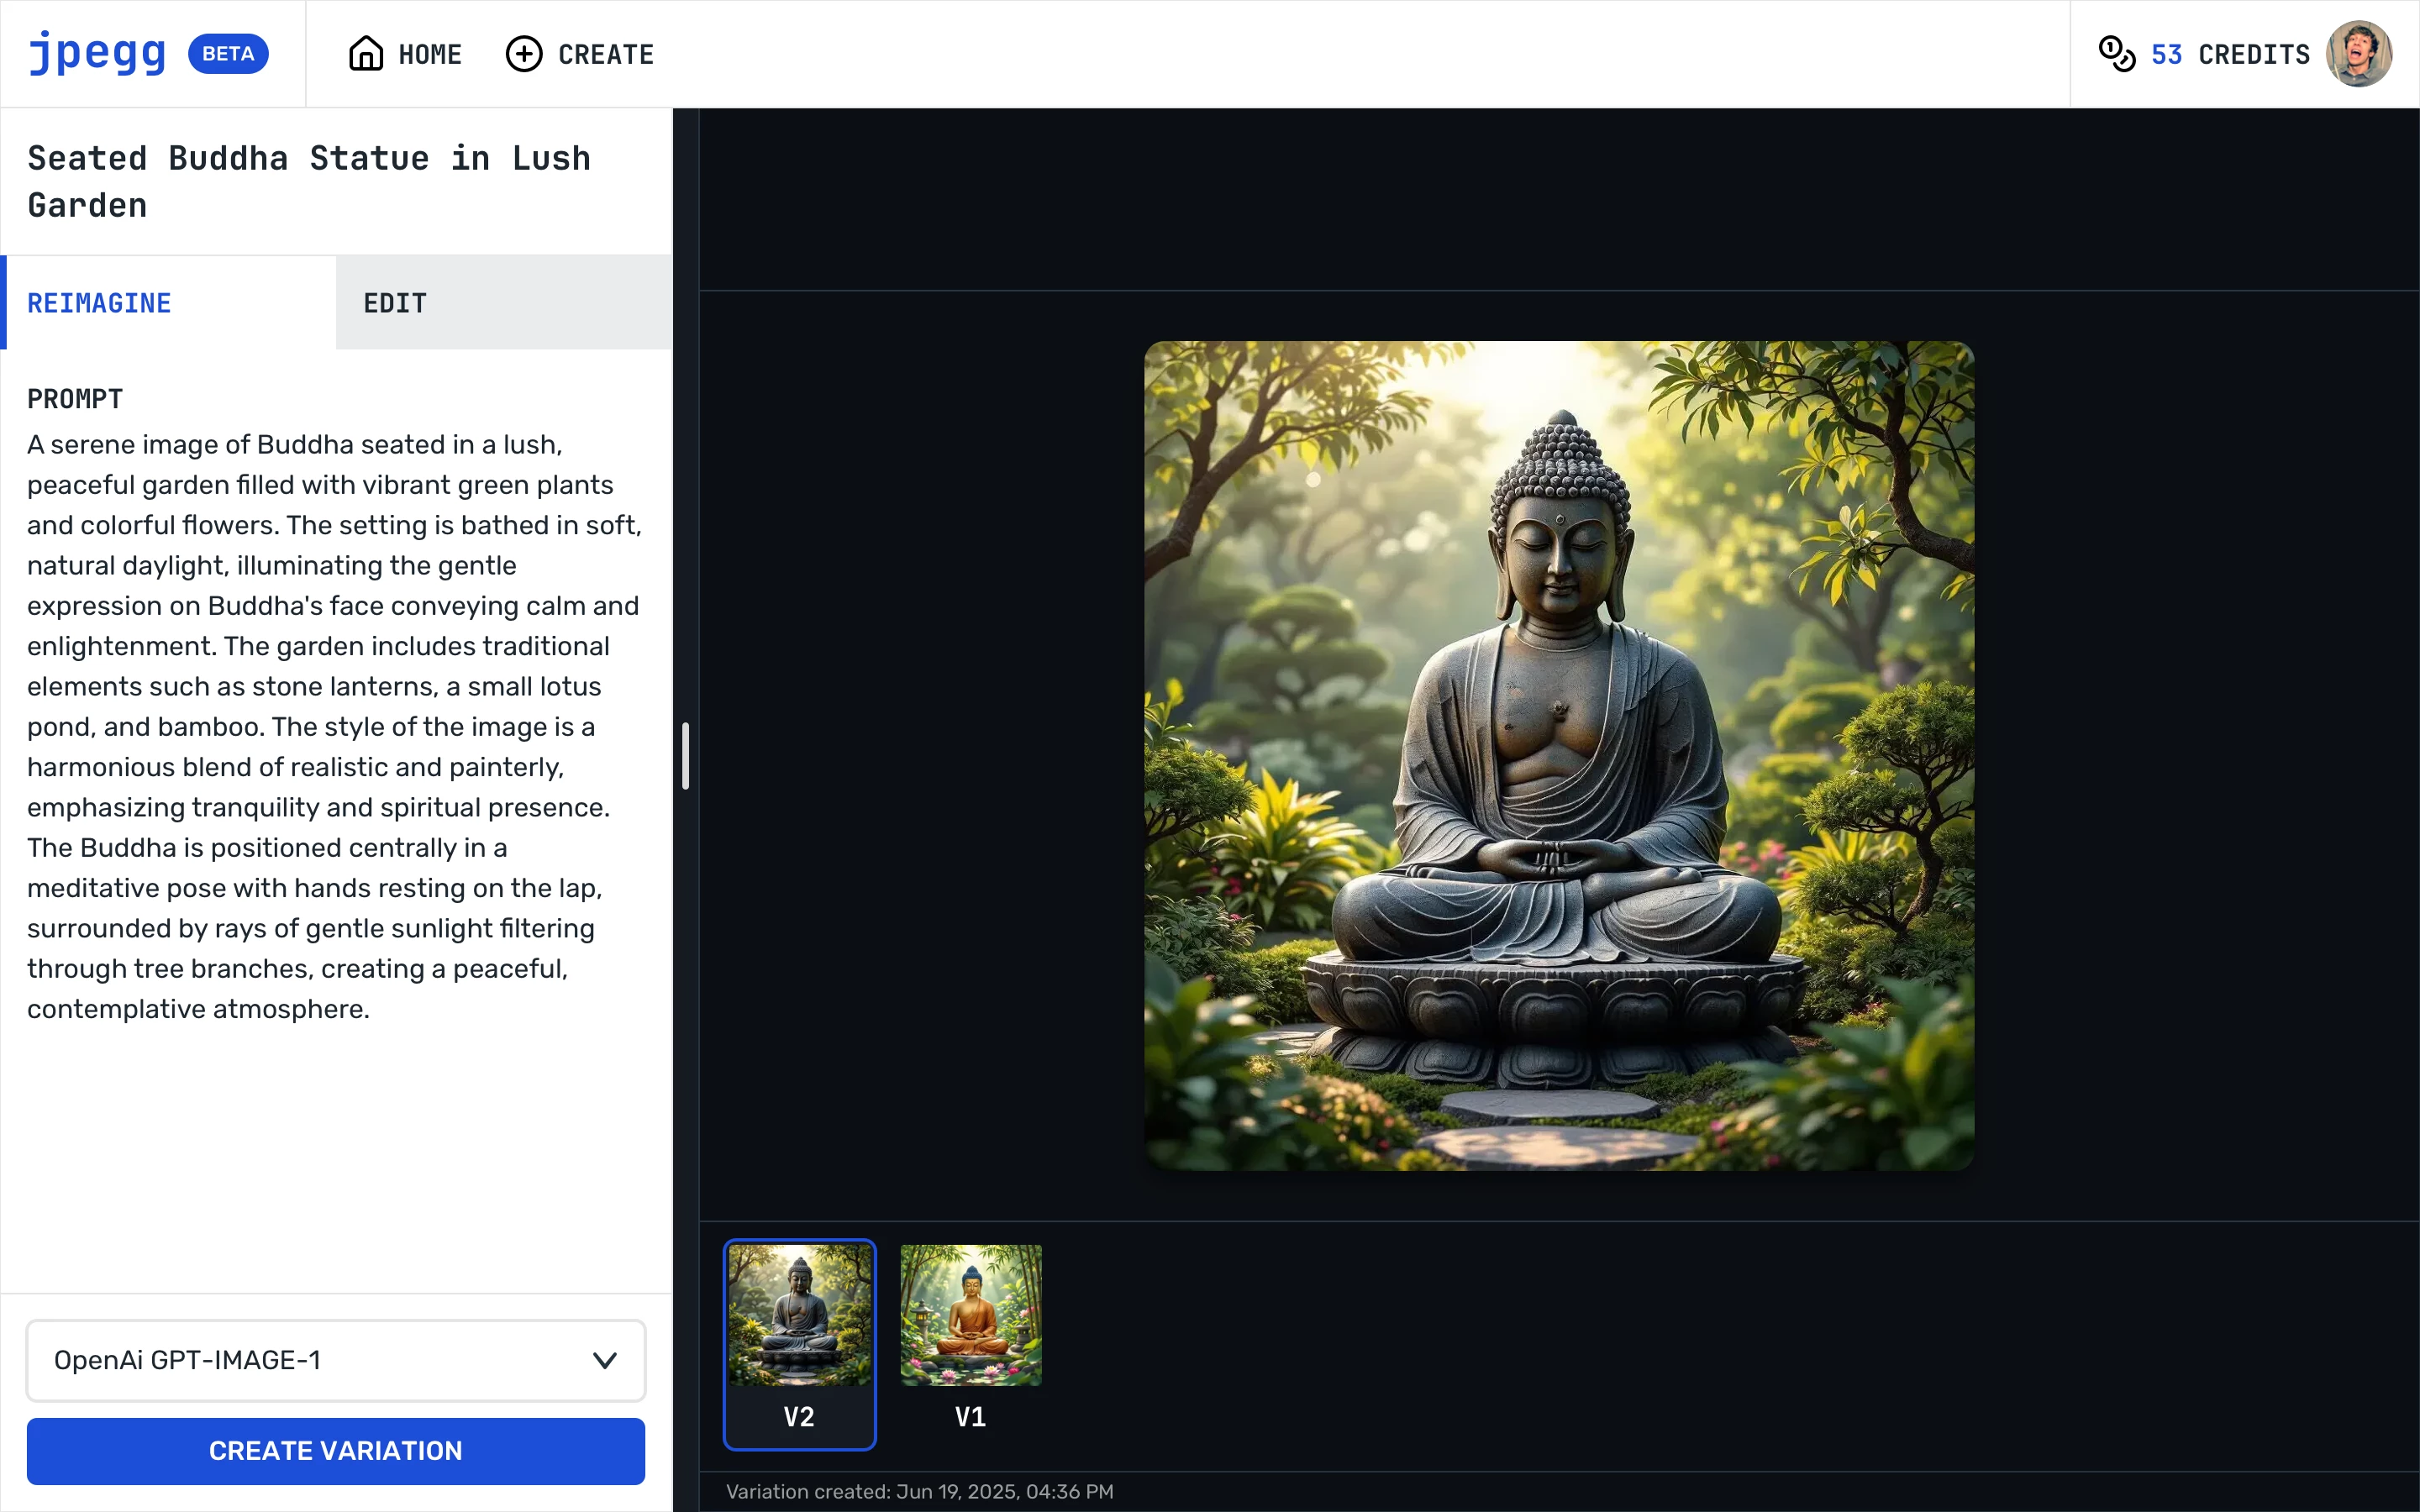Switch to the REIMAGINE tab

pyautogui.click(x=168, y=303)
